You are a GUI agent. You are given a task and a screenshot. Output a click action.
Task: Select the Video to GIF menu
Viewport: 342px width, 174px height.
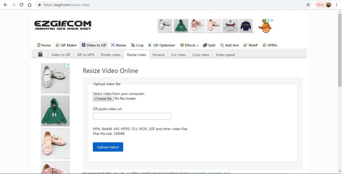94,45
